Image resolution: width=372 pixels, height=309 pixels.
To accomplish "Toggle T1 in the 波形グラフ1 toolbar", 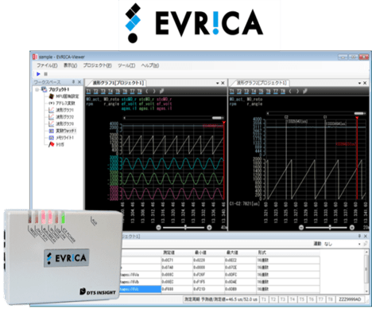I will point(88,92).
